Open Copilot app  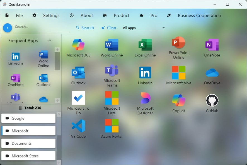[179, 103]
